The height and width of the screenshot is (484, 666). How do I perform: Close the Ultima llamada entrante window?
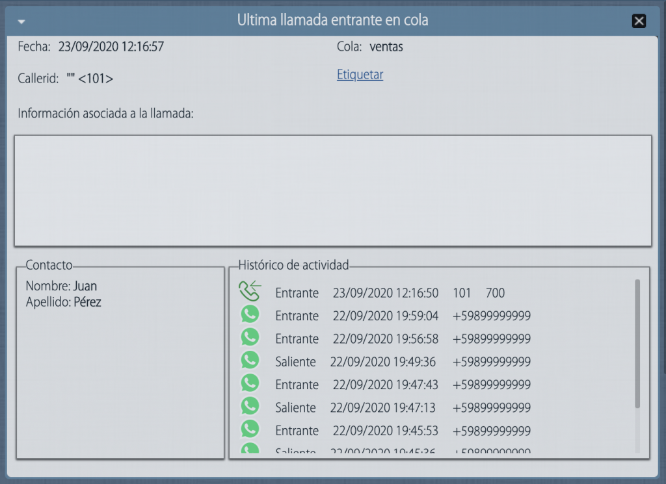tap(639, 21)
